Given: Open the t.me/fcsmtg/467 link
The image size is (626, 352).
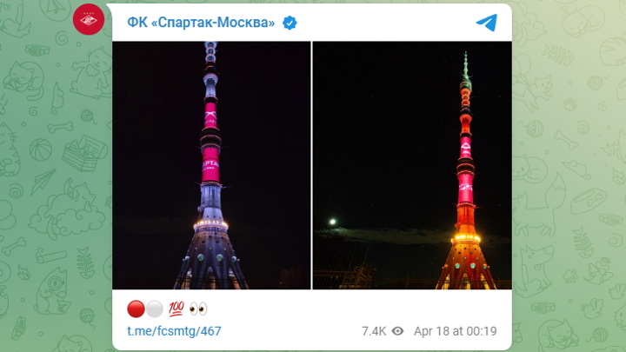Looking at the screenshot, I should click(x=174, y=331).
